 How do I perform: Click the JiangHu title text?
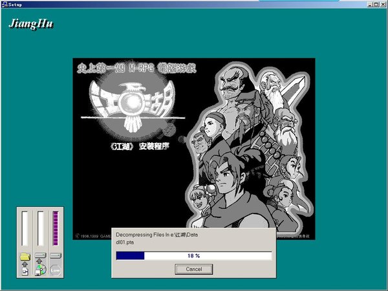[30, 25]
